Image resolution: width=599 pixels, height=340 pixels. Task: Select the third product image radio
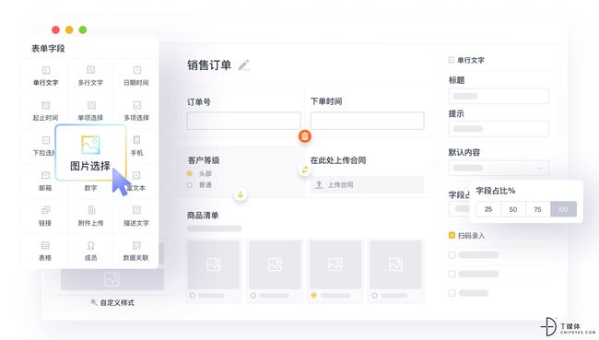click(x=314, y=295)
